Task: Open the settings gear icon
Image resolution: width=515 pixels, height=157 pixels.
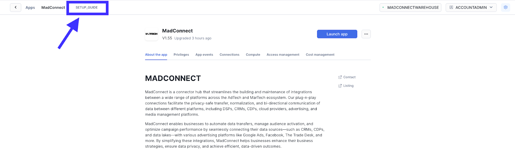Action: pyautogui.click(x=505, y=7)
